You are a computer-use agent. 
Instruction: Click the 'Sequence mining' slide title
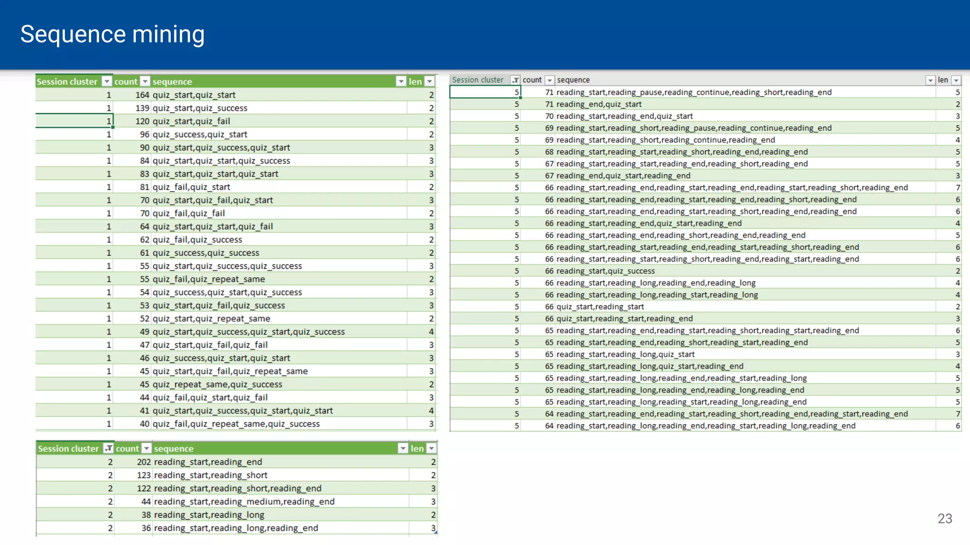(x=113, y=34)
